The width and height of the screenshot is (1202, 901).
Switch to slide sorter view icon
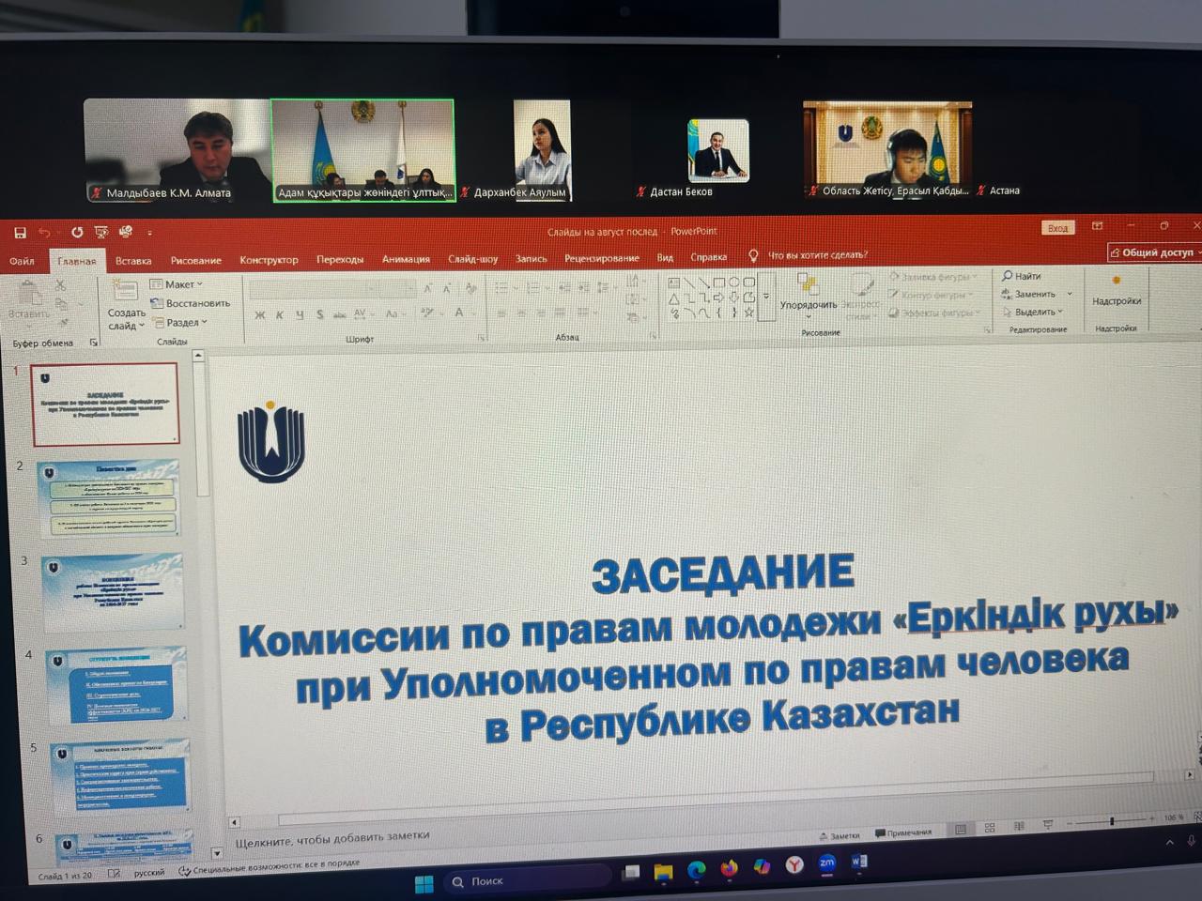coord(990,828)
